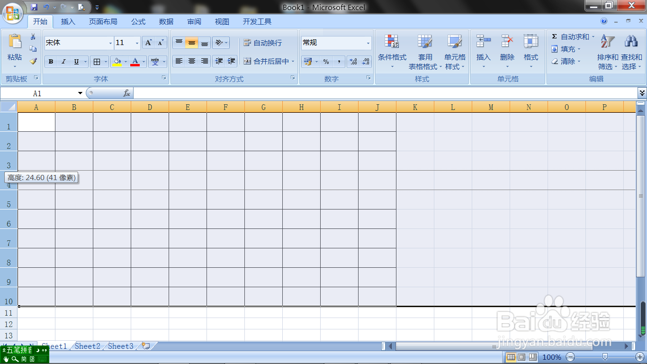Open number format dropdown 常规
This screenshot has width=647, height=364.
(368, 43)
